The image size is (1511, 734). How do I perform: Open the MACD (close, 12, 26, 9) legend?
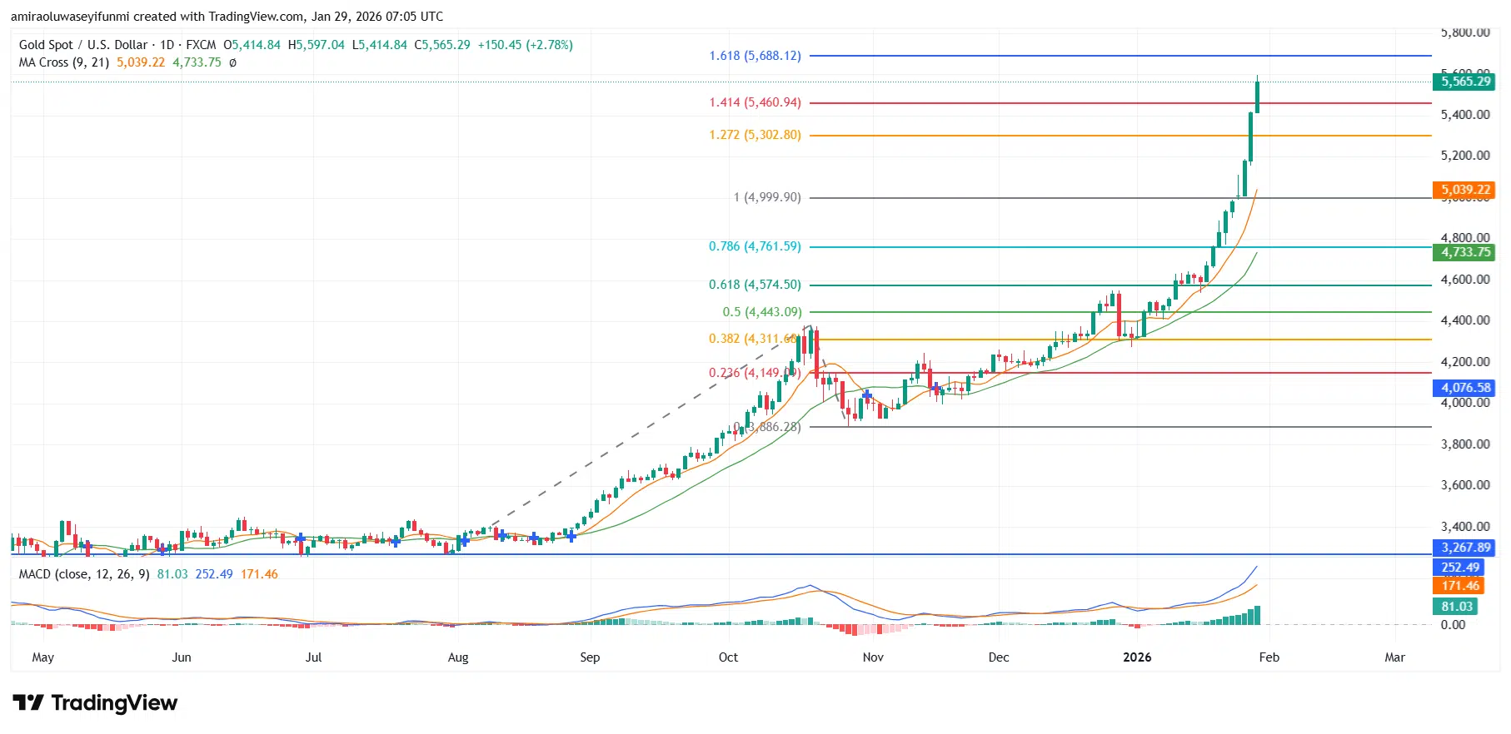[x=84, y=574]
